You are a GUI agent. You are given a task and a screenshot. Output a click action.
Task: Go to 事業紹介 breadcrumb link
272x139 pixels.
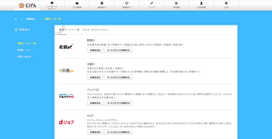point(31,19)
